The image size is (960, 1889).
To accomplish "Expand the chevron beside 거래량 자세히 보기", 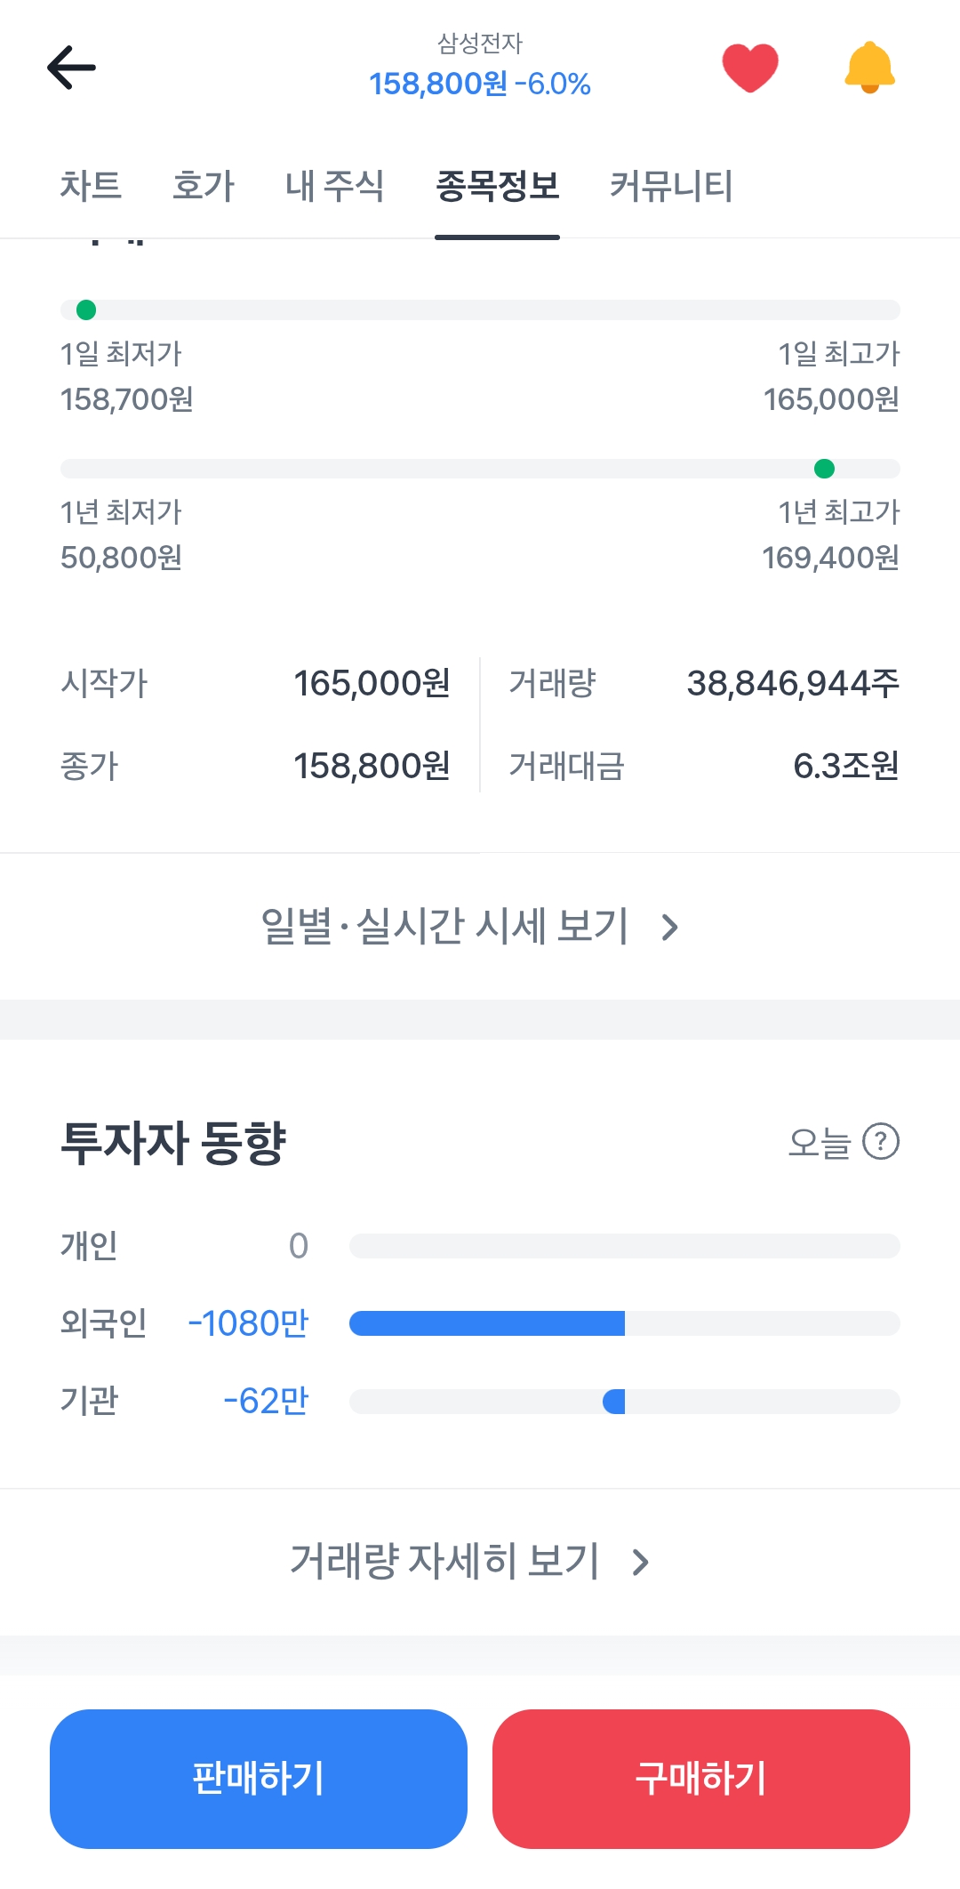I will click(641, 1563).
